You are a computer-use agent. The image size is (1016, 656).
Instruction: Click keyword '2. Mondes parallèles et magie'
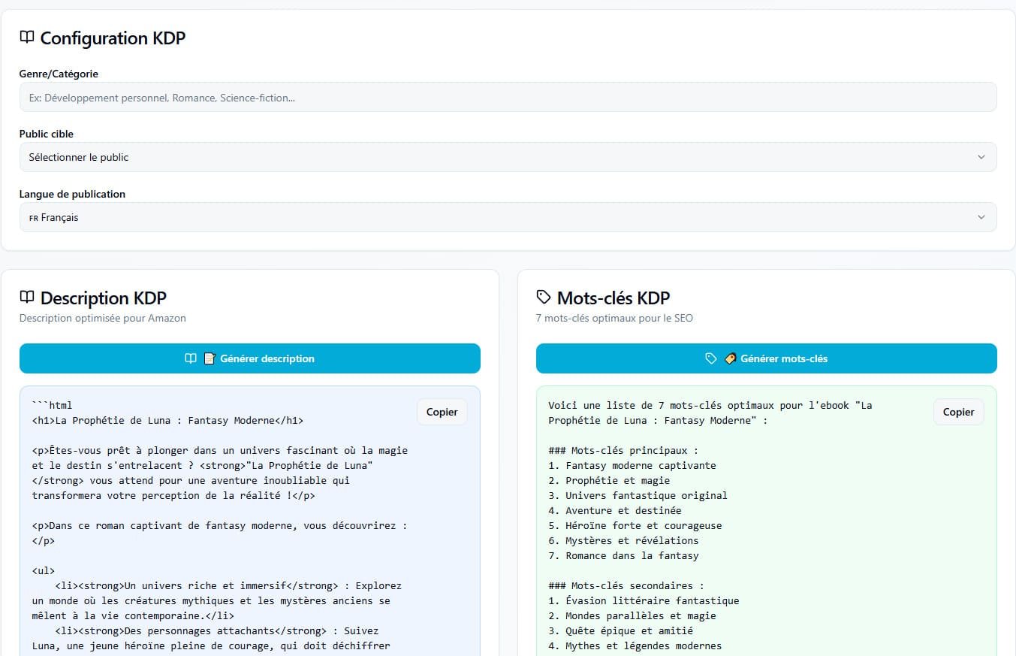(632, 615)
